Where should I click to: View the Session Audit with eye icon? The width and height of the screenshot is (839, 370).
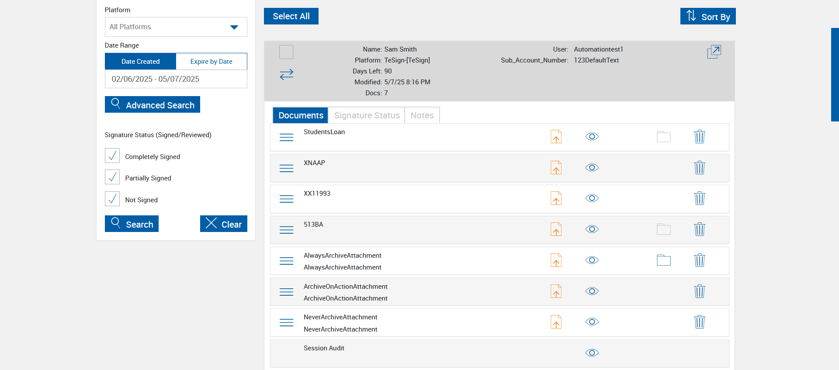592,353
